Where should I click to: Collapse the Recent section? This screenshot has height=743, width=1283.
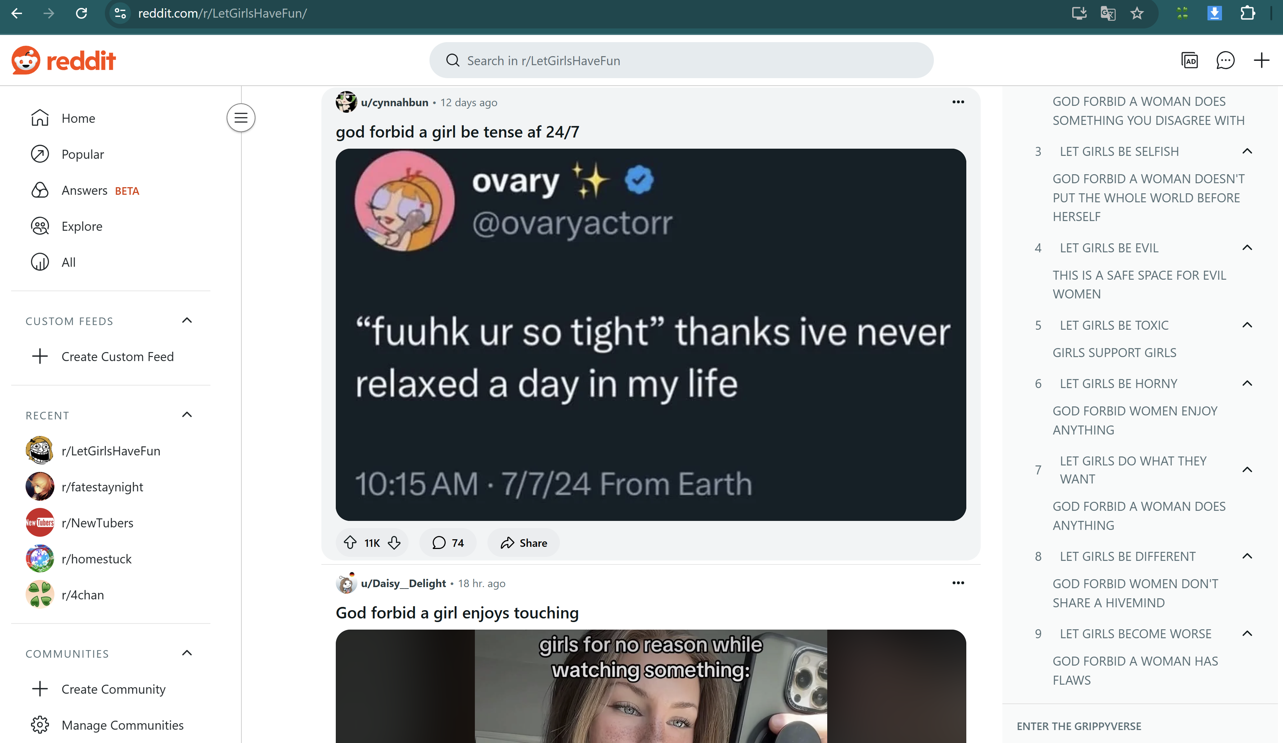pyautogui.click(x=187, y=415)
